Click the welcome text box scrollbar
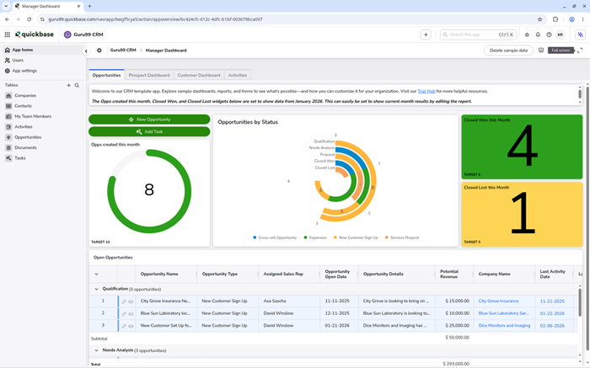The image size is (590, 368). [x=580, y=94]
